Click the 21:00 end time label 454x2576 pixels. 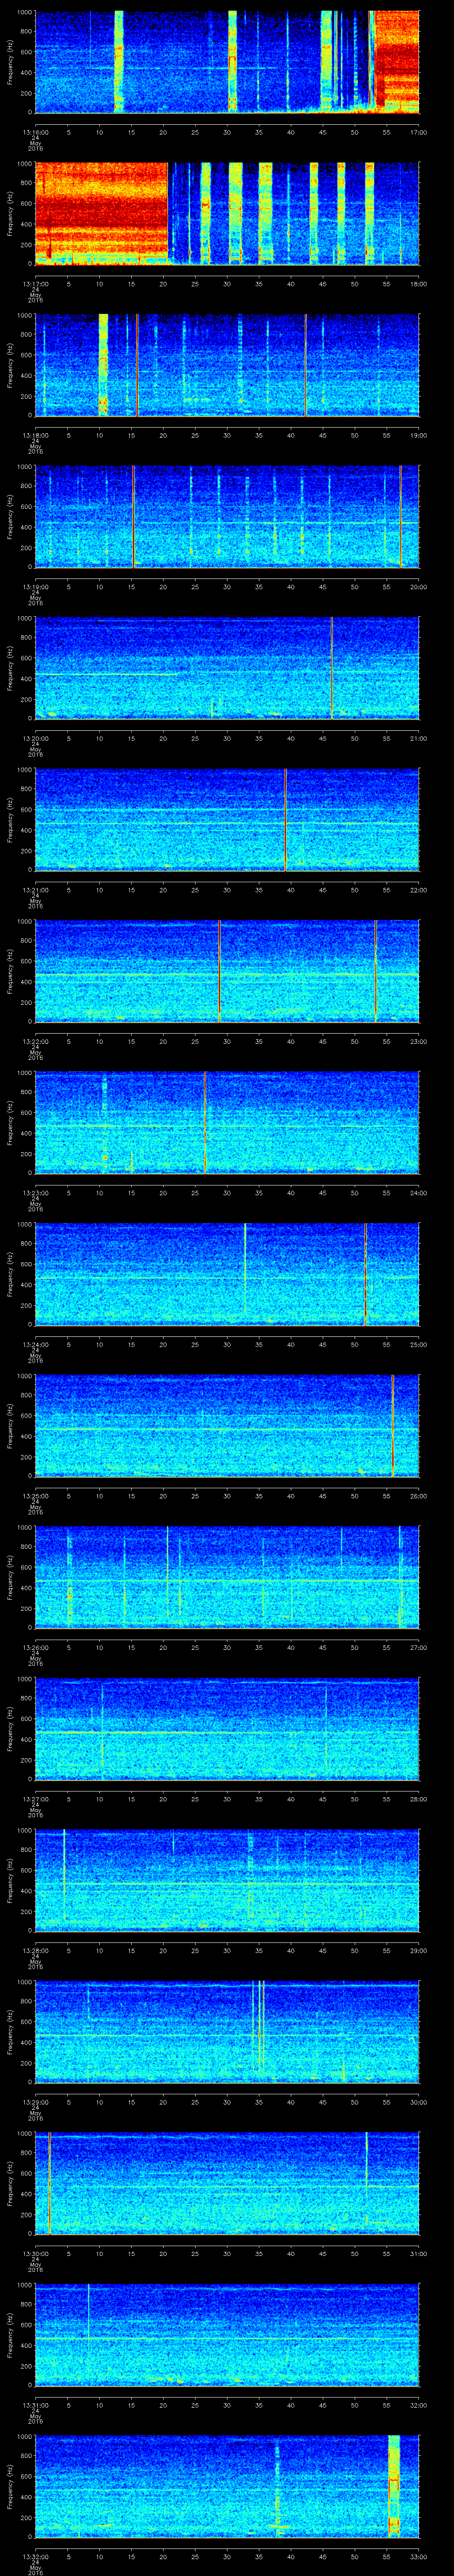(418, 738)
